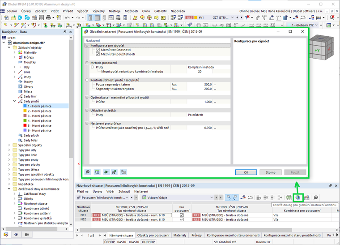Collapse Metoda posouzení section
The width and height of the screenshot is (340, 245).
point(87,63)
